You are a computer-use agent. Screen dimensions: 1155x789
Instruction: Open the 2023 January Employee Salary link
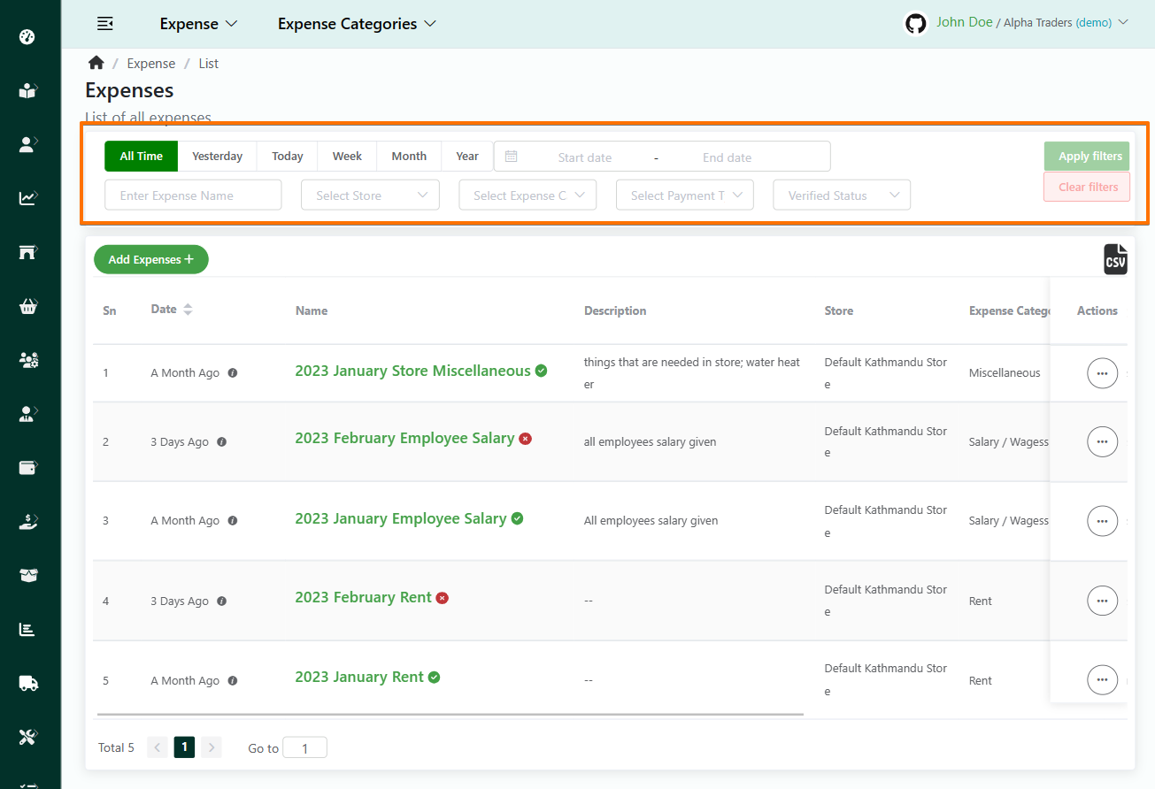(x=401, y=518)
